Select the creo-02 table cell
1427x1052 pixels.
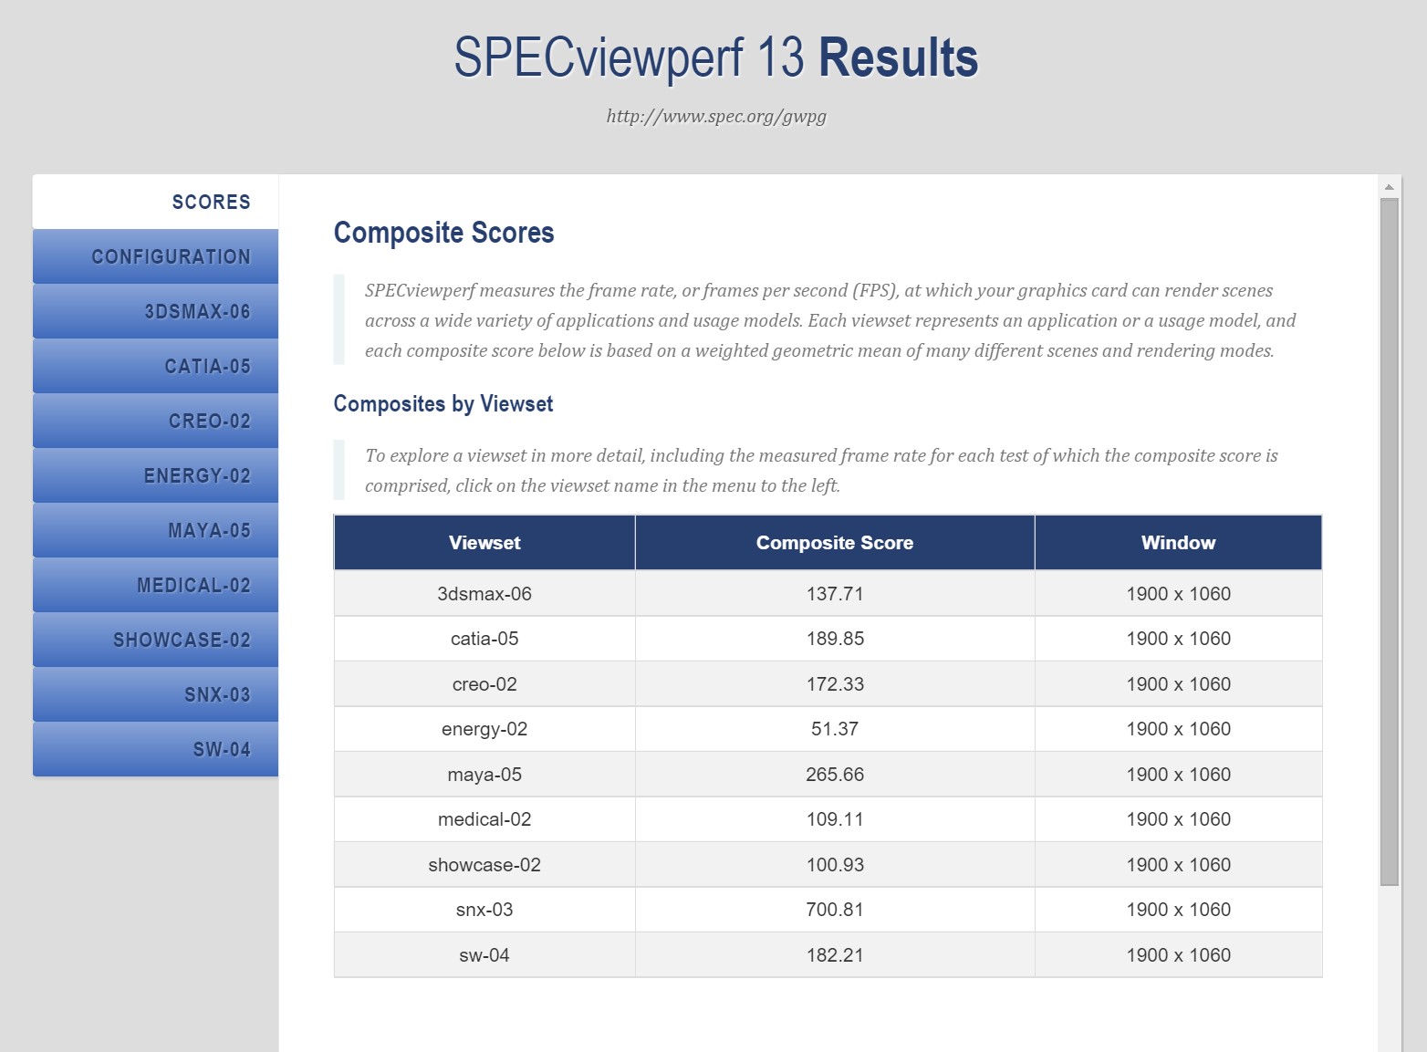click(x=484, y=684)
